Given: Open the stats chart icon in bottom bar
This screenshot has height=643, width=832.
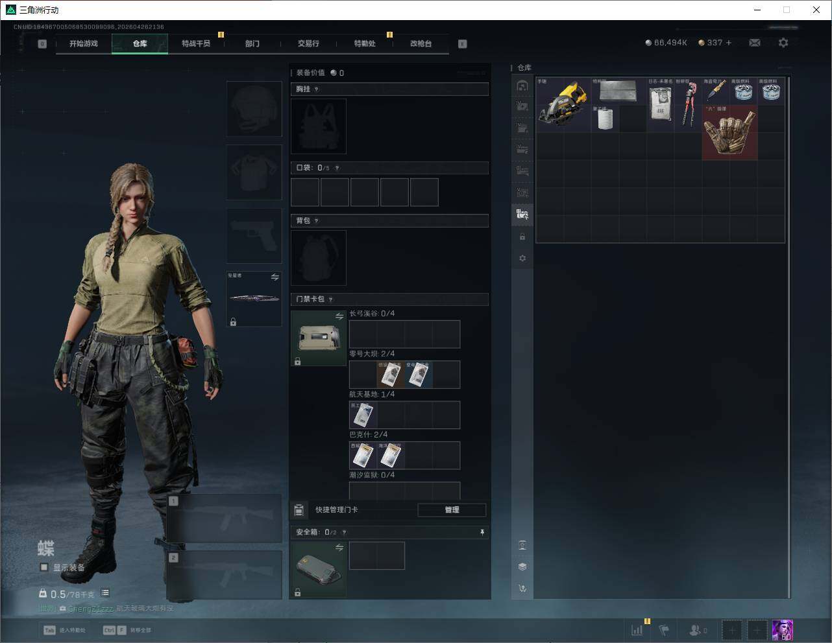Looking at the screenshot, I should click(x=637, y=630).
